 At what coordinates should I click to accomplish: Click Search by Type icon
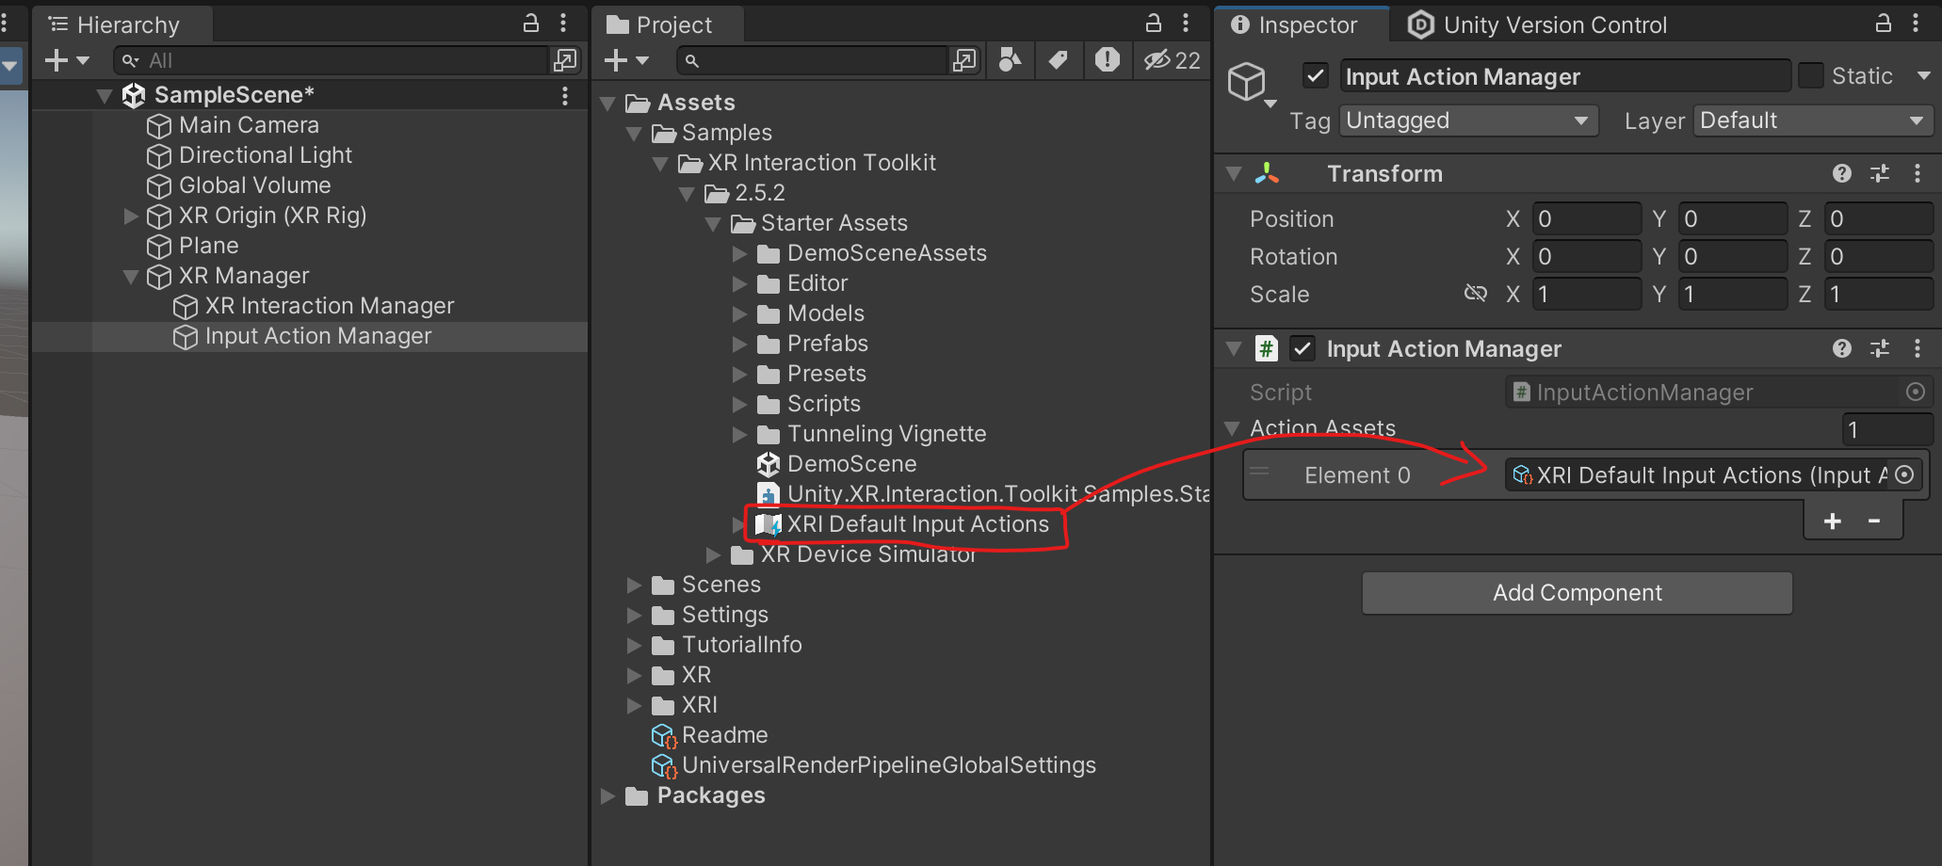(1010, 60)
